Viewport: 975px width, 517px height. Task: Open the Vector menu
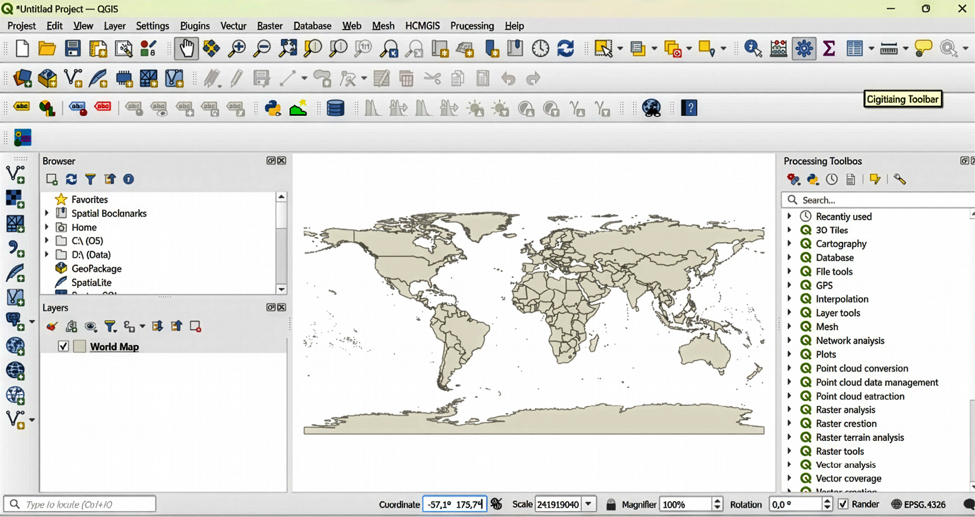(233, 26)
